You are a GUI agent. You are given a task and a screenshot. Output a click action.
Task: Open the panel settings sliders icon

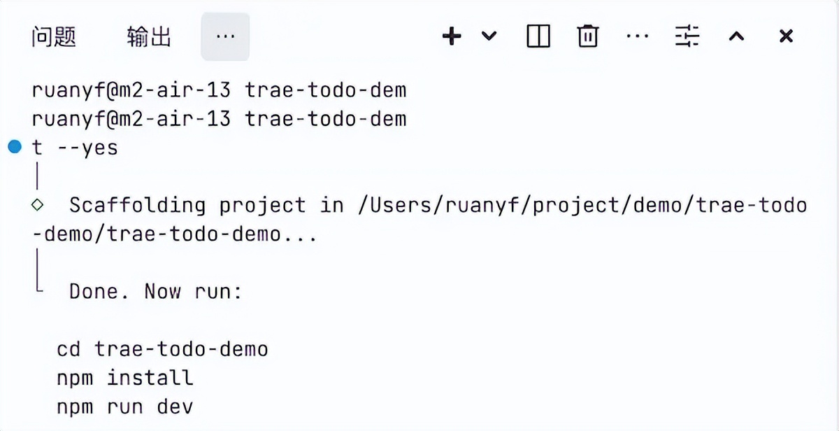coord(687,36)
